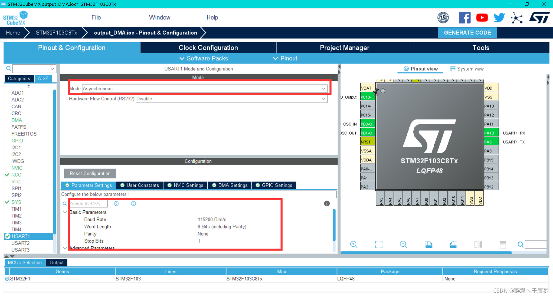The image size is (553, 296).
Task: Click the ST logo in header
Action: [539, 18]
